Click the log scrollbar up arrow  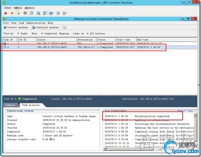(195, 115)
